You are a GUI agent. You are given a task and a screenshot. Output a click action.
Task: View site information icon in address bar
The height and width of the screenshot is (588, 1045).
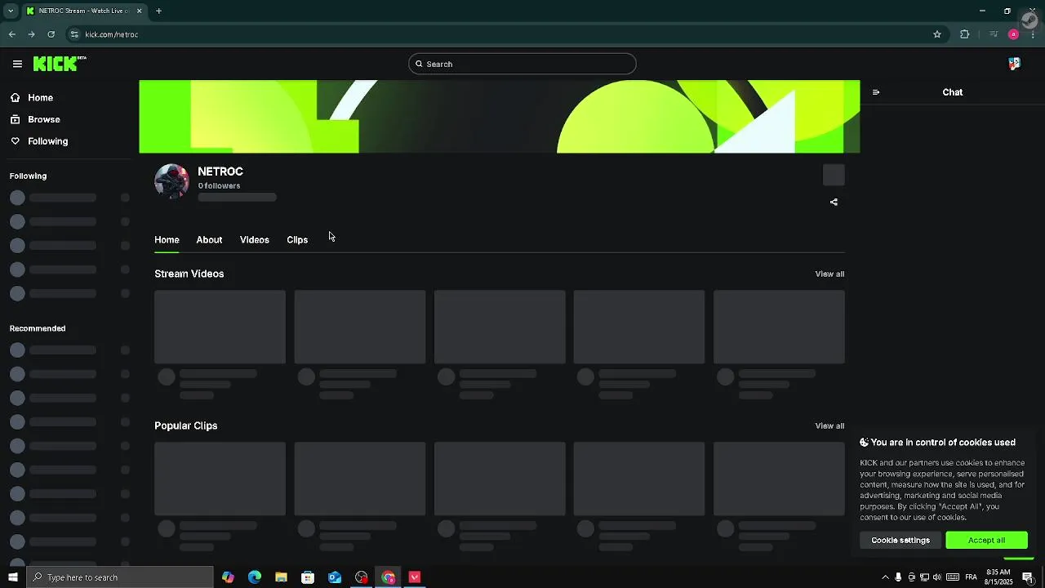point(74,34)
